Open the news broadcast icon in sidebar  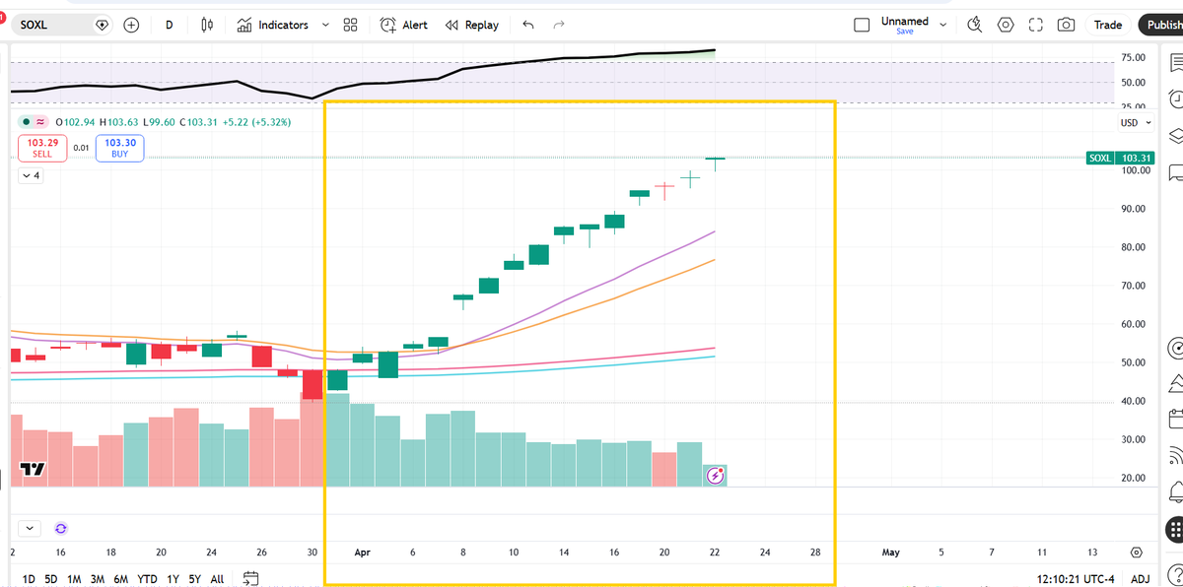click(x=1175, y=455)
